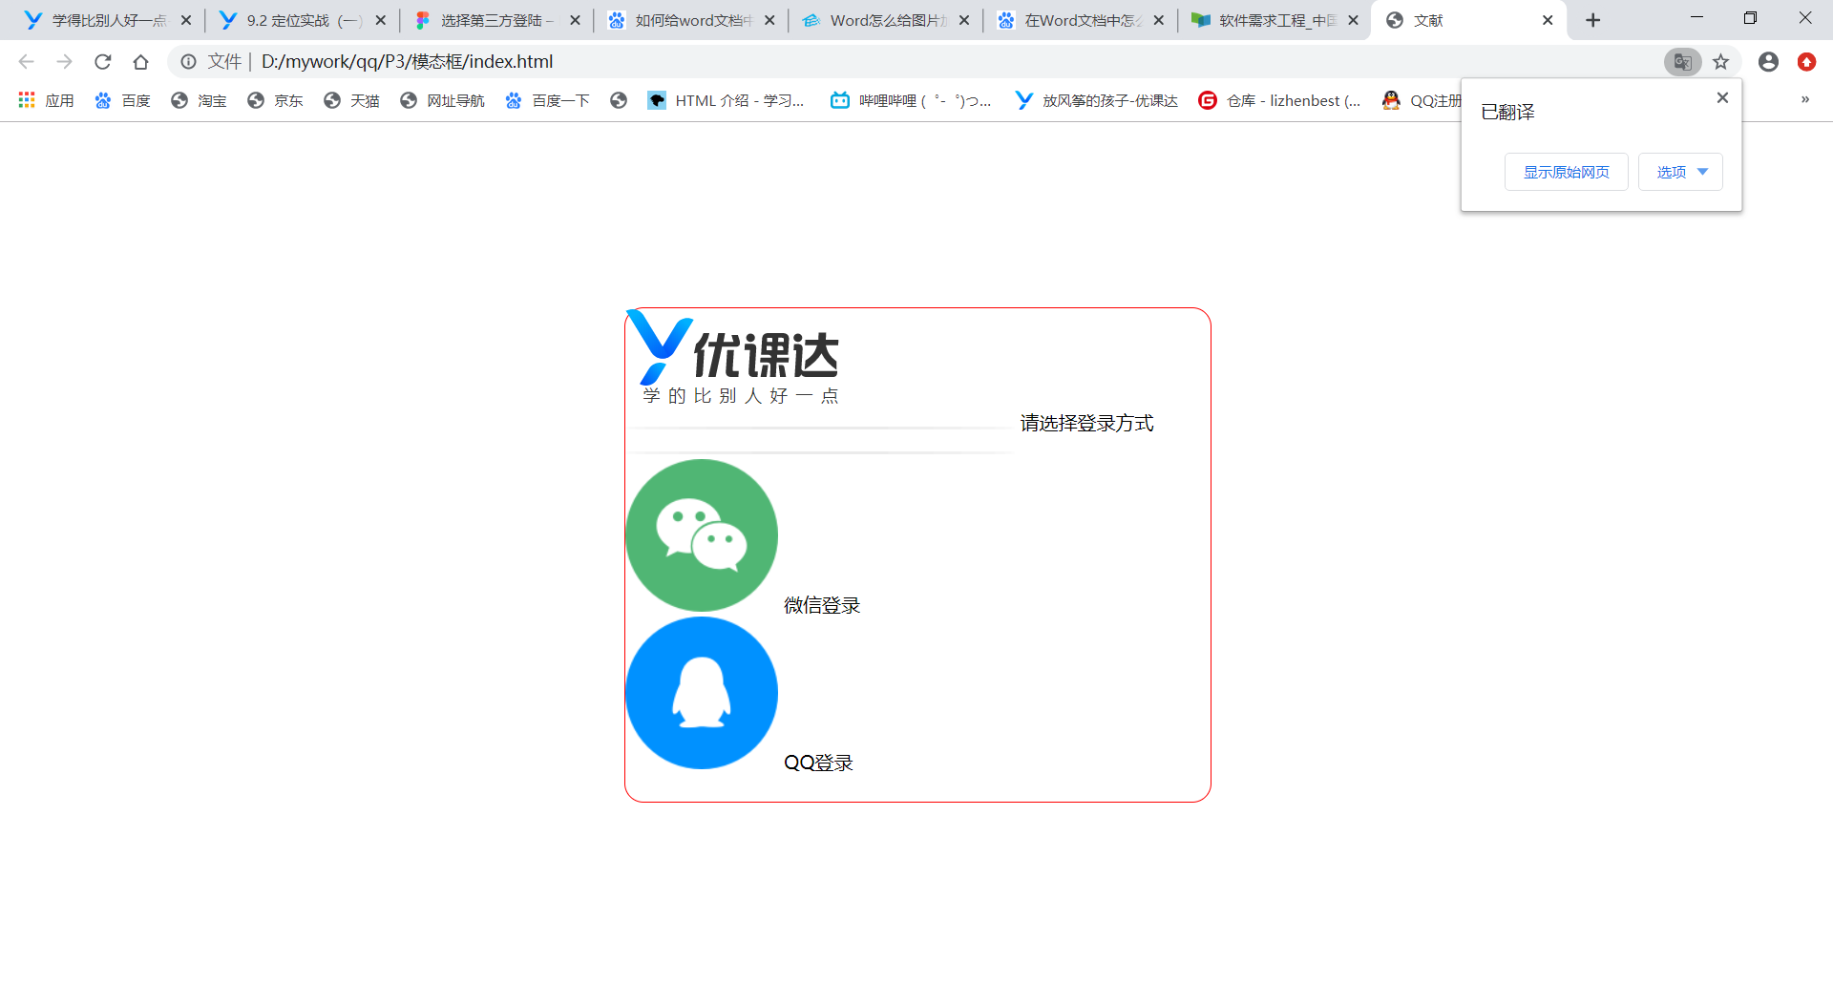Click the 学的比别人好一点 slogan text
Image resolution: width=1833 pixels, height=983 pixels.
741,396
